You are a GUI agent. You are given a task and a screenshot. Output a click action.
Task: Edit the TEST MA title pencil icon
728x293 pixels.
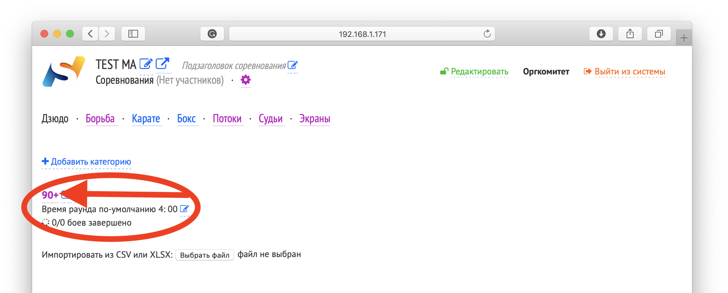tap(146, 64)
